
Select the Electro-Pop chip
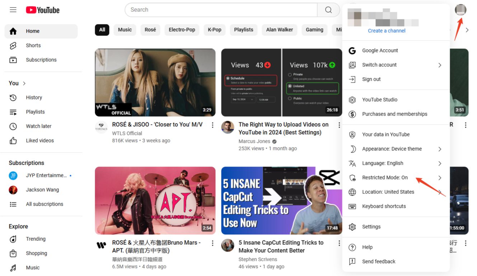(182, 30)
